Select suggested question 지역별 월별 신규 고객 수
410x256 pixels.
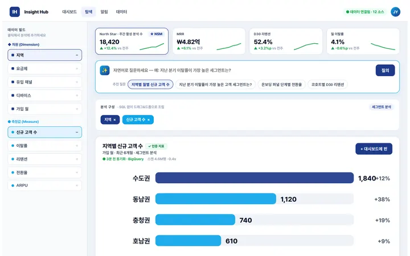pos(150,84)
